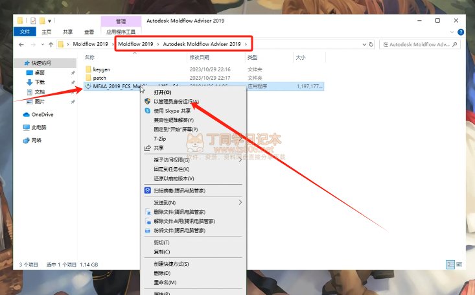Viewport: 475px width, 295px height.
Task: Switch to the 查看 ribbon tab
Action: pos(89,32)
